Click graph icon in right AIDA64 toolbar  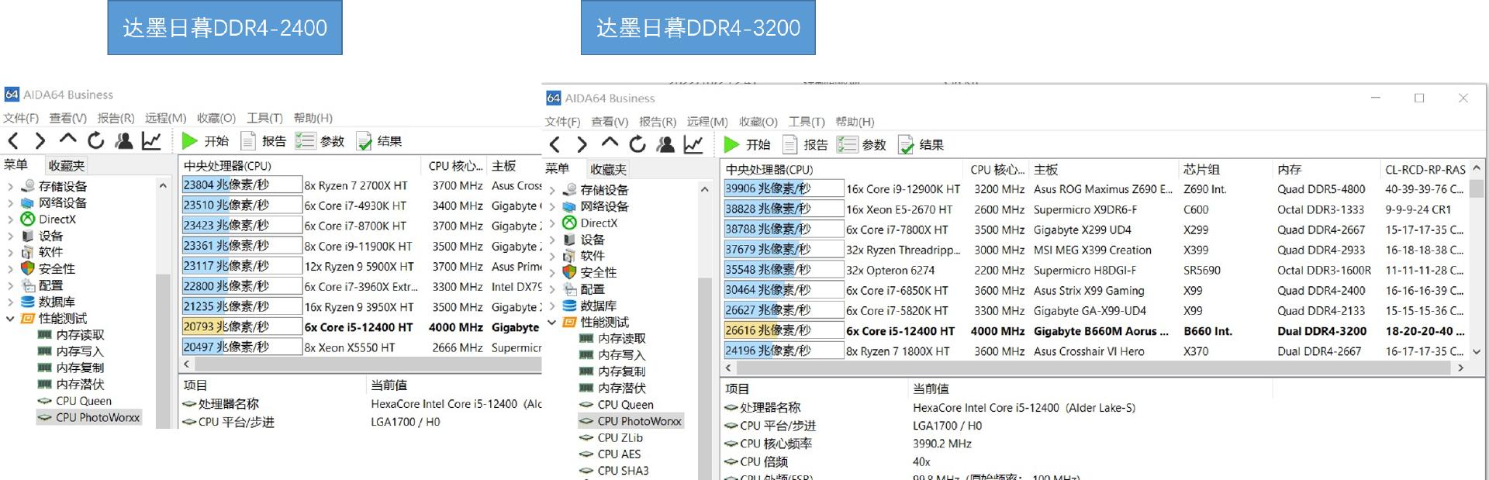(x=693, y=144)
